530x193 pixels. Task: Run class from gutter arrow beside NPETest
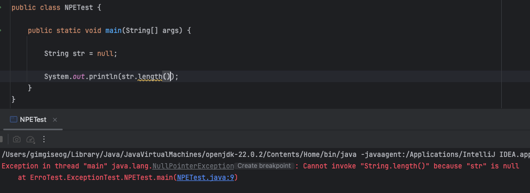(1, 7)
